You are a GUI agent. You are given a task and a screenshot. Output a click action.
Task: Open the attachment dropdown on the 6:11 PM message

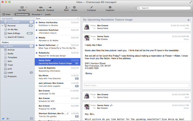(x=112, y=105)
